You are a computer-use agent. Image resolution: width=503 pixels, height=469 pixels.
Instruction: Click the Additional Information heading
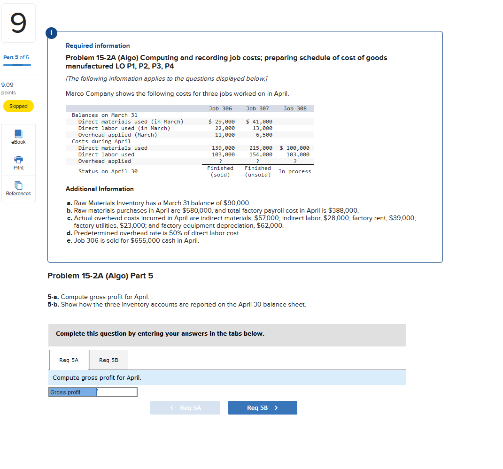[100, 189]
